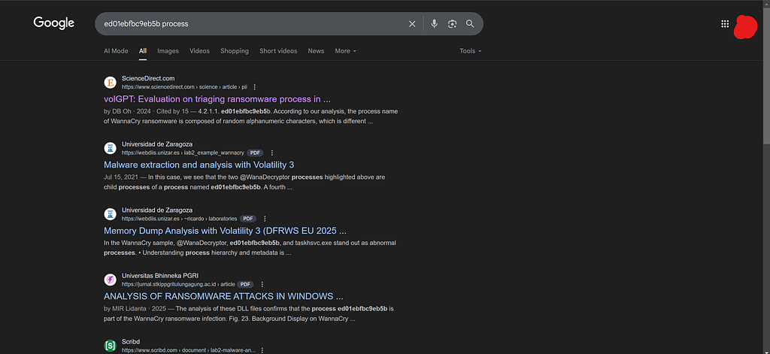Start voice search with microphone icon
Image resolution: width=770 pixels, height=354 pixels.
[434, 23]
